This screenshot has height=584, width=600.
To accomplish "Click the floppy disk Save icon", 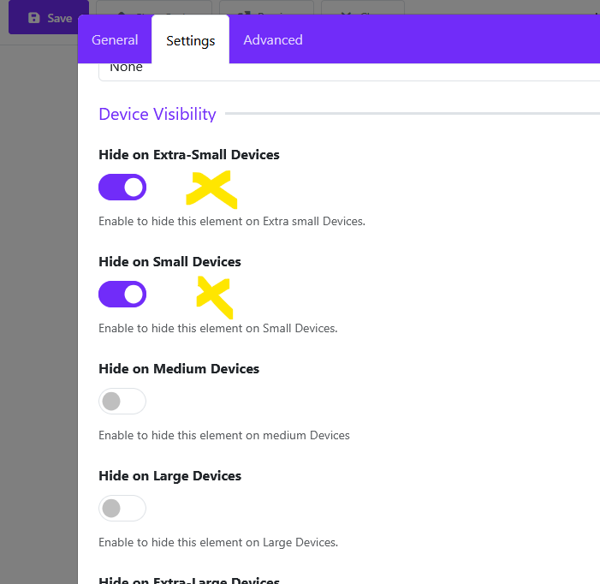I will (34, 18).
